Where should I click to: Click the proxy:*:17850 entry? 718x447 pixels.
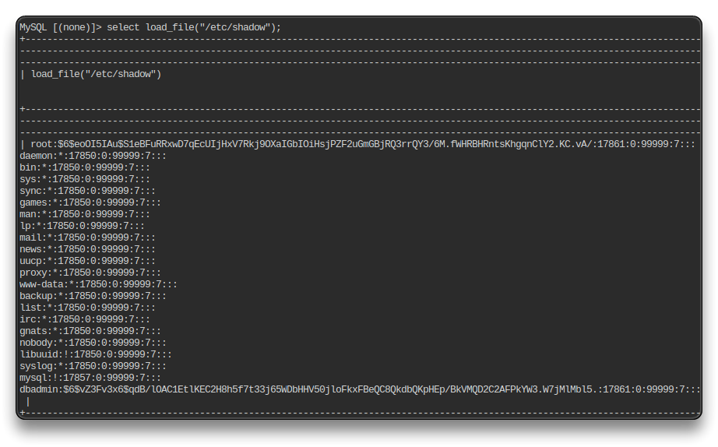click(x=90, y=273)
